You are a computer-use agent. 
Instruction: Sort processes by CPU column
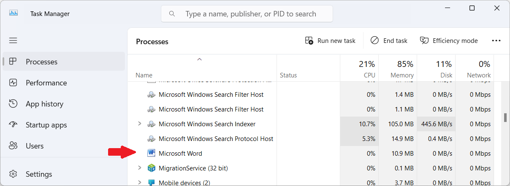[359, 68]
